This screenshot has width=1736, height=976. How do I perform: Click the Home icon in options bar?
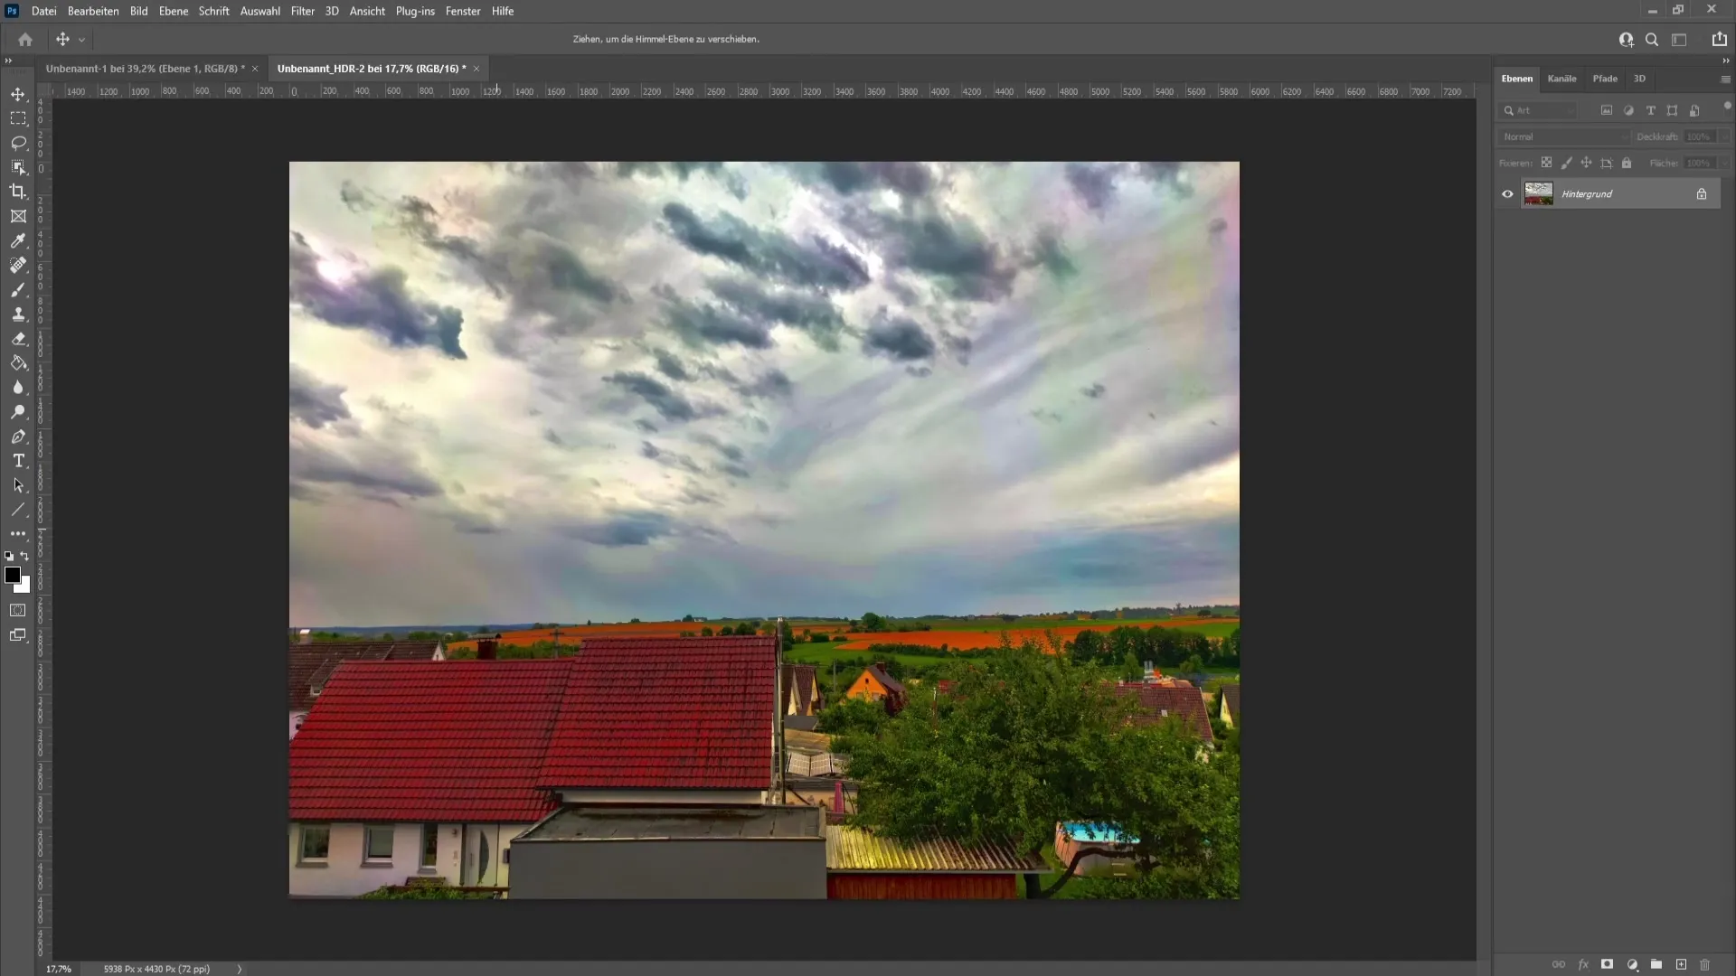tap(25, 39)
